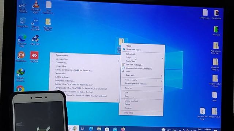Select One Click TWRP zip beside SD Card Formatter
The width and height of the screenshot is (234, 131).
48,24
